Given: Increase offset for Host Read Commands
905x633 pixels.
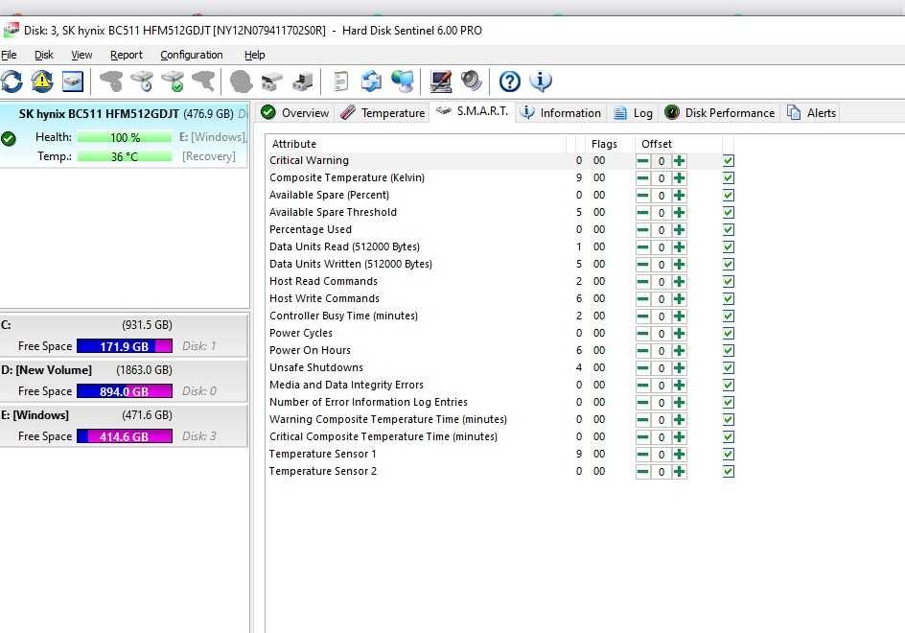Looking at the screenshot, I should click(x=680, y=282).
